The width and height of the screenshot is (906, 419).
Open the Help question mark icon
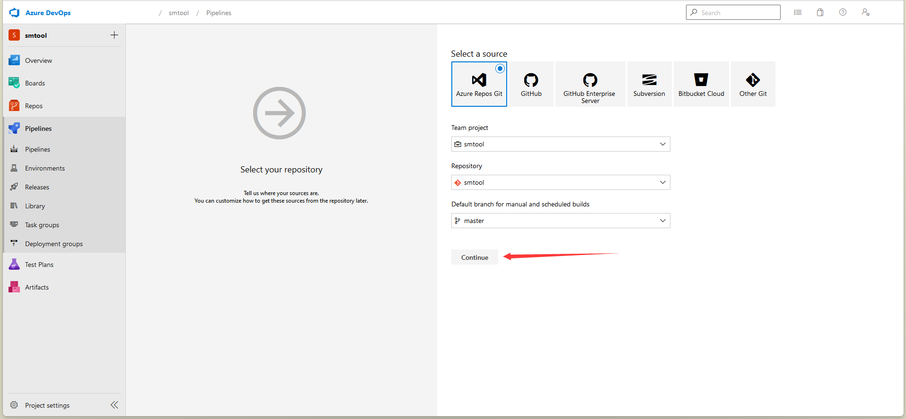click(x=843, y=13)
